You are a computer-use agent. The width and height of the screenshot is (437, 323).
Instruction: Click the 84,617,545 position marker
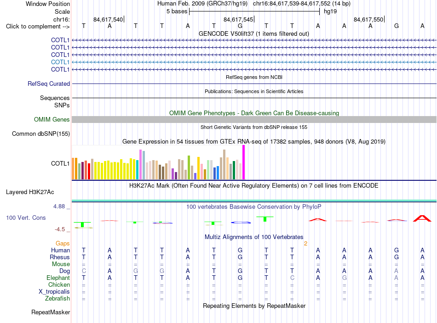(239, 19)
